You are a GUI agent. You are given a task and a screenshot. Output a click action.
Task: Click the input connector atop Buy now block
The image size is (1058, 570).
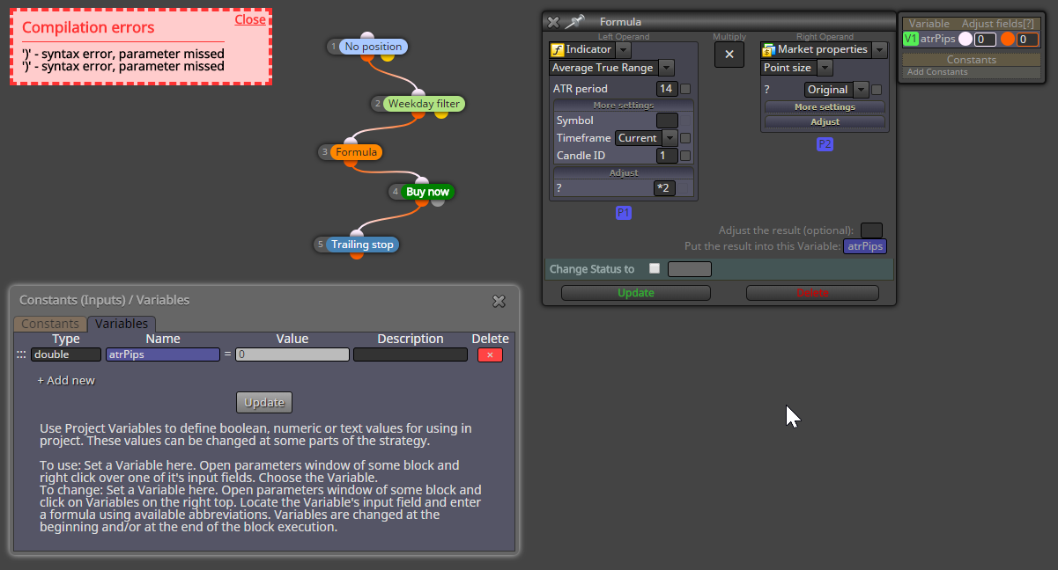pyautogui.click(x=422, y=182)
